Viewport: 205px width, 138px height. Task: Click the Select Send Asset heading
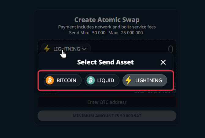pyautogui.click(x=105, y=62)
